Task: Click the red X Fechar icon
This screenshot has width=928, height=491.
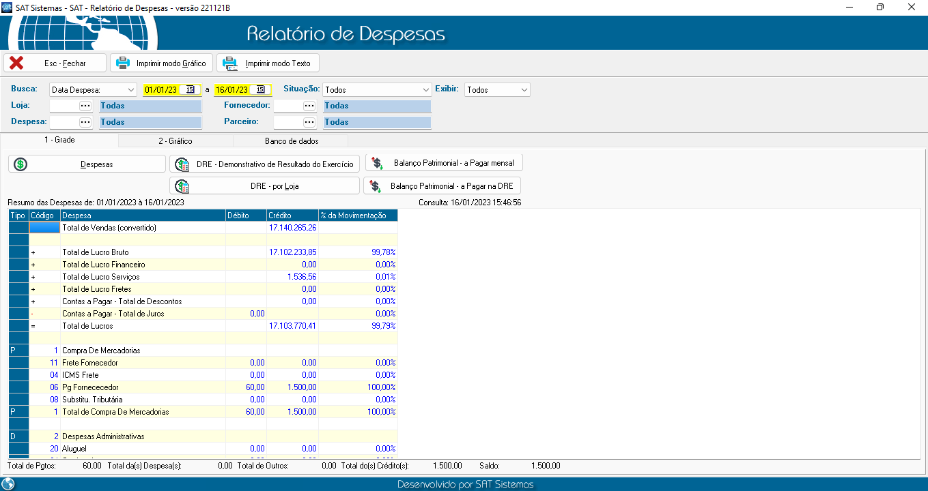Action: [16, 63]
